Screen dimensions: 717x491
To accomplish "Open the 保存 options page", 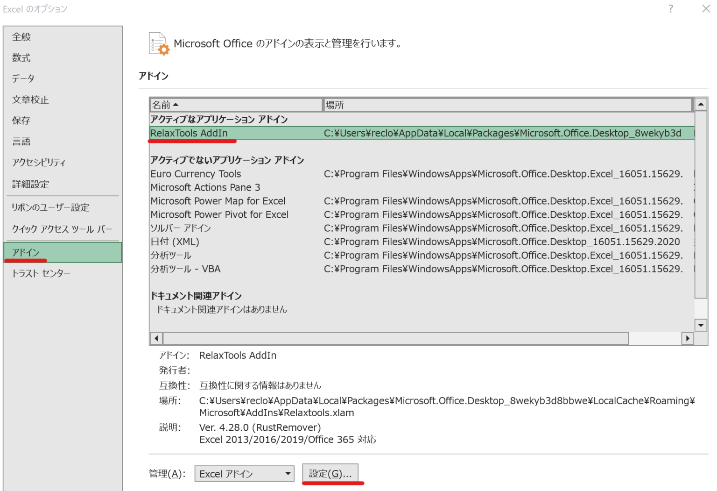I will [x=21, y=121].
